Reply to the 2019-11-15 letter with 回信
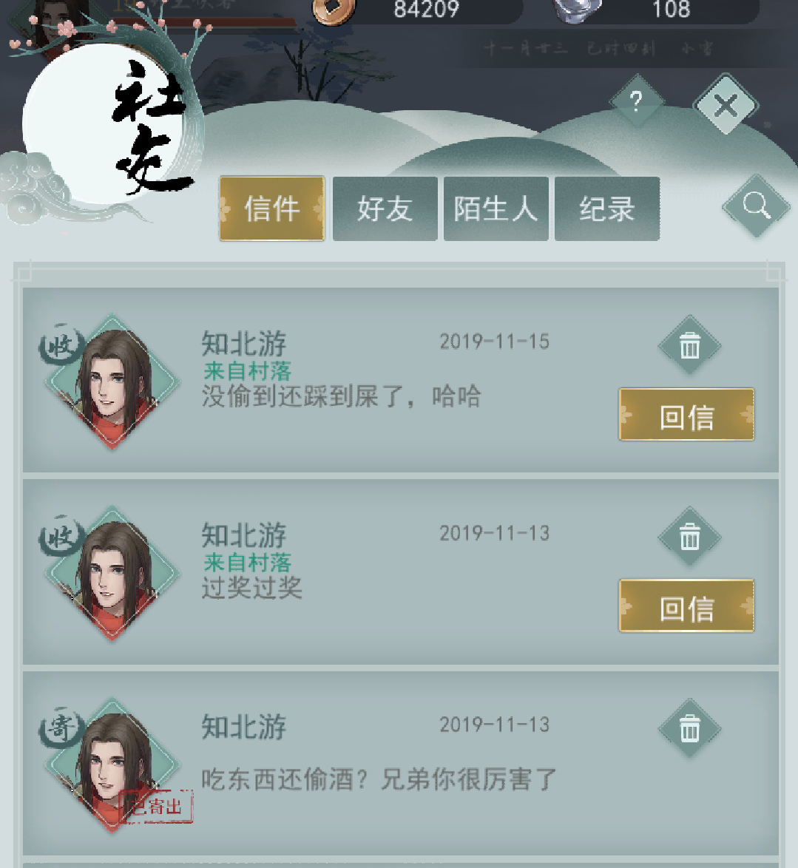This screenshot has width=798, height=868. pos(686,415)
